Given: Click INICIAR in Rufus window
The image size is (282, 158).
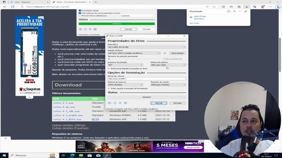Looking at the screenshot, I should [159, 103].
